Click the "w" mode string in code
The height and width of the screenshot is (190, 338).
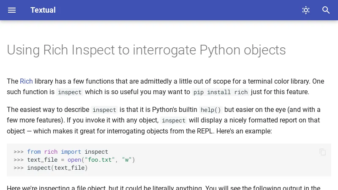tap(127, 160)
